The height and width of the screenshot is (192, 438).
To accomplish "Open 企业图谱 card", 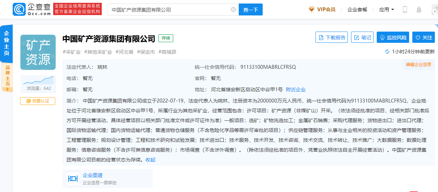I will point(108,179).
